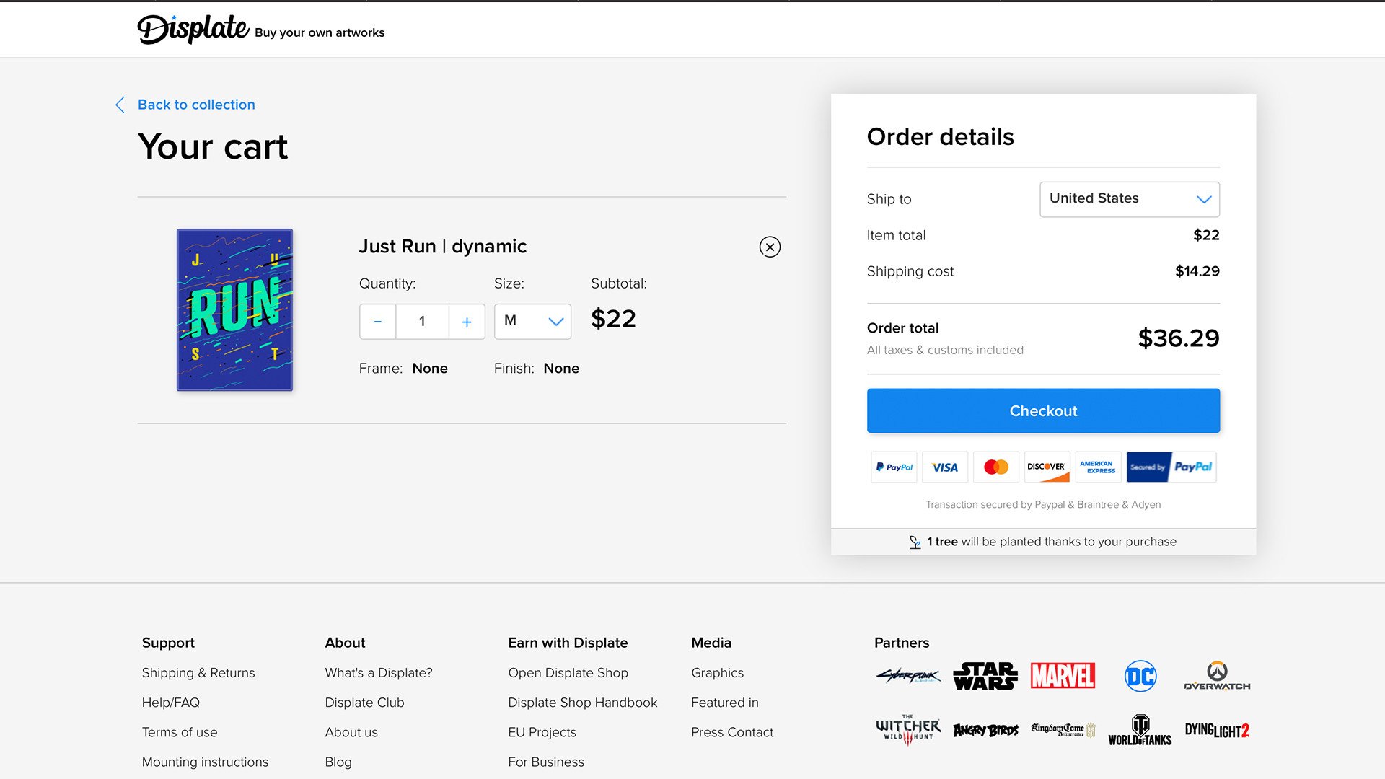Click the Displate logo in the header
The height and width of the screenshot is (779, 1385).
pos(193,30)
